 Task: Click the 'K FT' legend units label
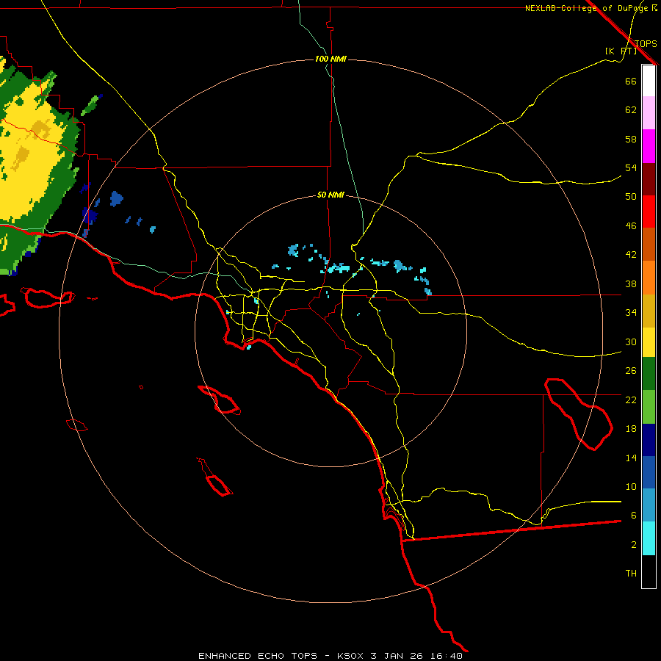click(x=621, y=51)
